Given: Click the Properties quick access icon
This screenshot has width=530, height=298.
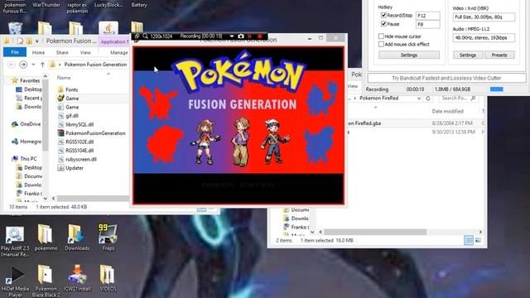Looking at the screenshot, I should coord(20,41).
